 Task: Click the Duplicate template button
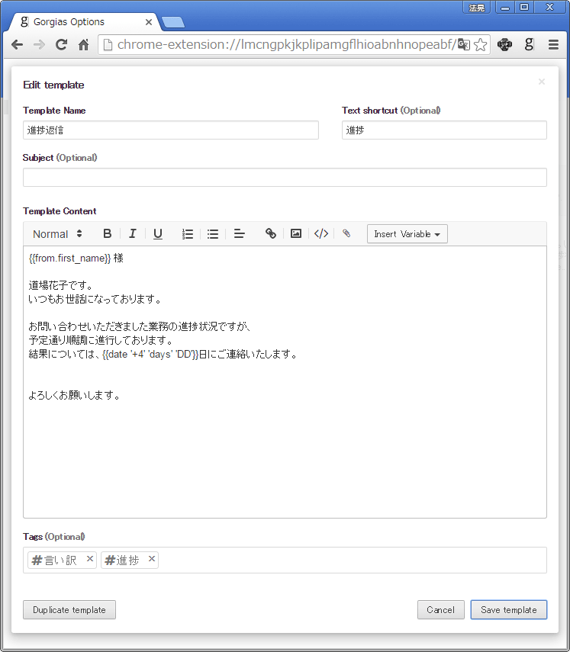(69, 610)
